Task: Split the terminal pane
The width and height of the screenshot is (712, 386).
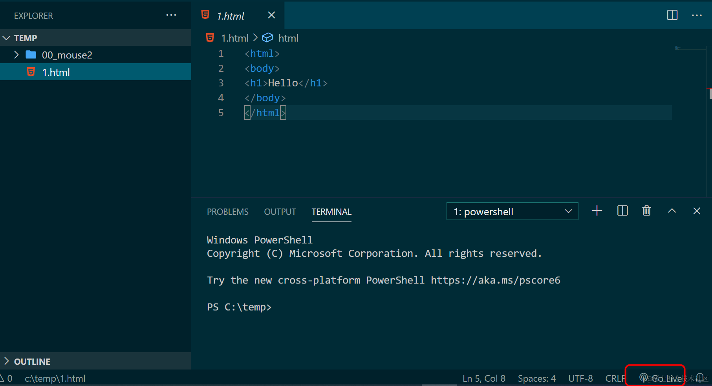Action: [622, 211]
